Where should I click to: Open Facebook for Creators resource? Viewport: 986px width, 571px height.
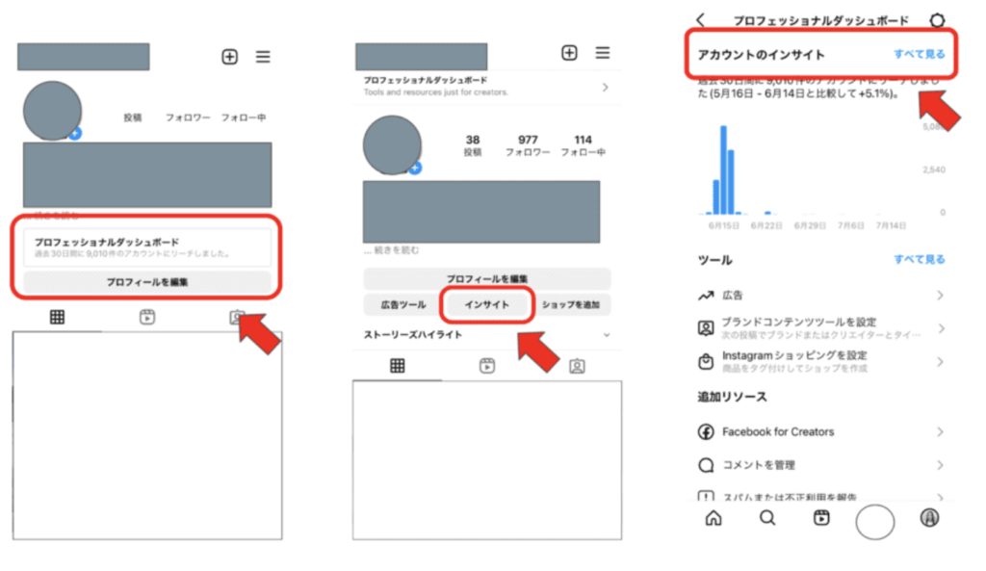coord(778,432)
